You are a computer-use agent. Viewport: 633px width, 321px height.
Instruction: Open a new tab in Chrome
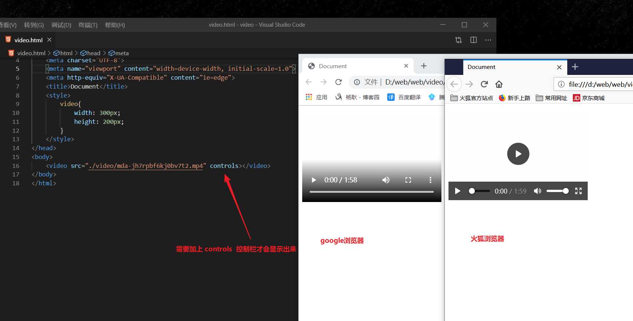click(x=424, y=66)
